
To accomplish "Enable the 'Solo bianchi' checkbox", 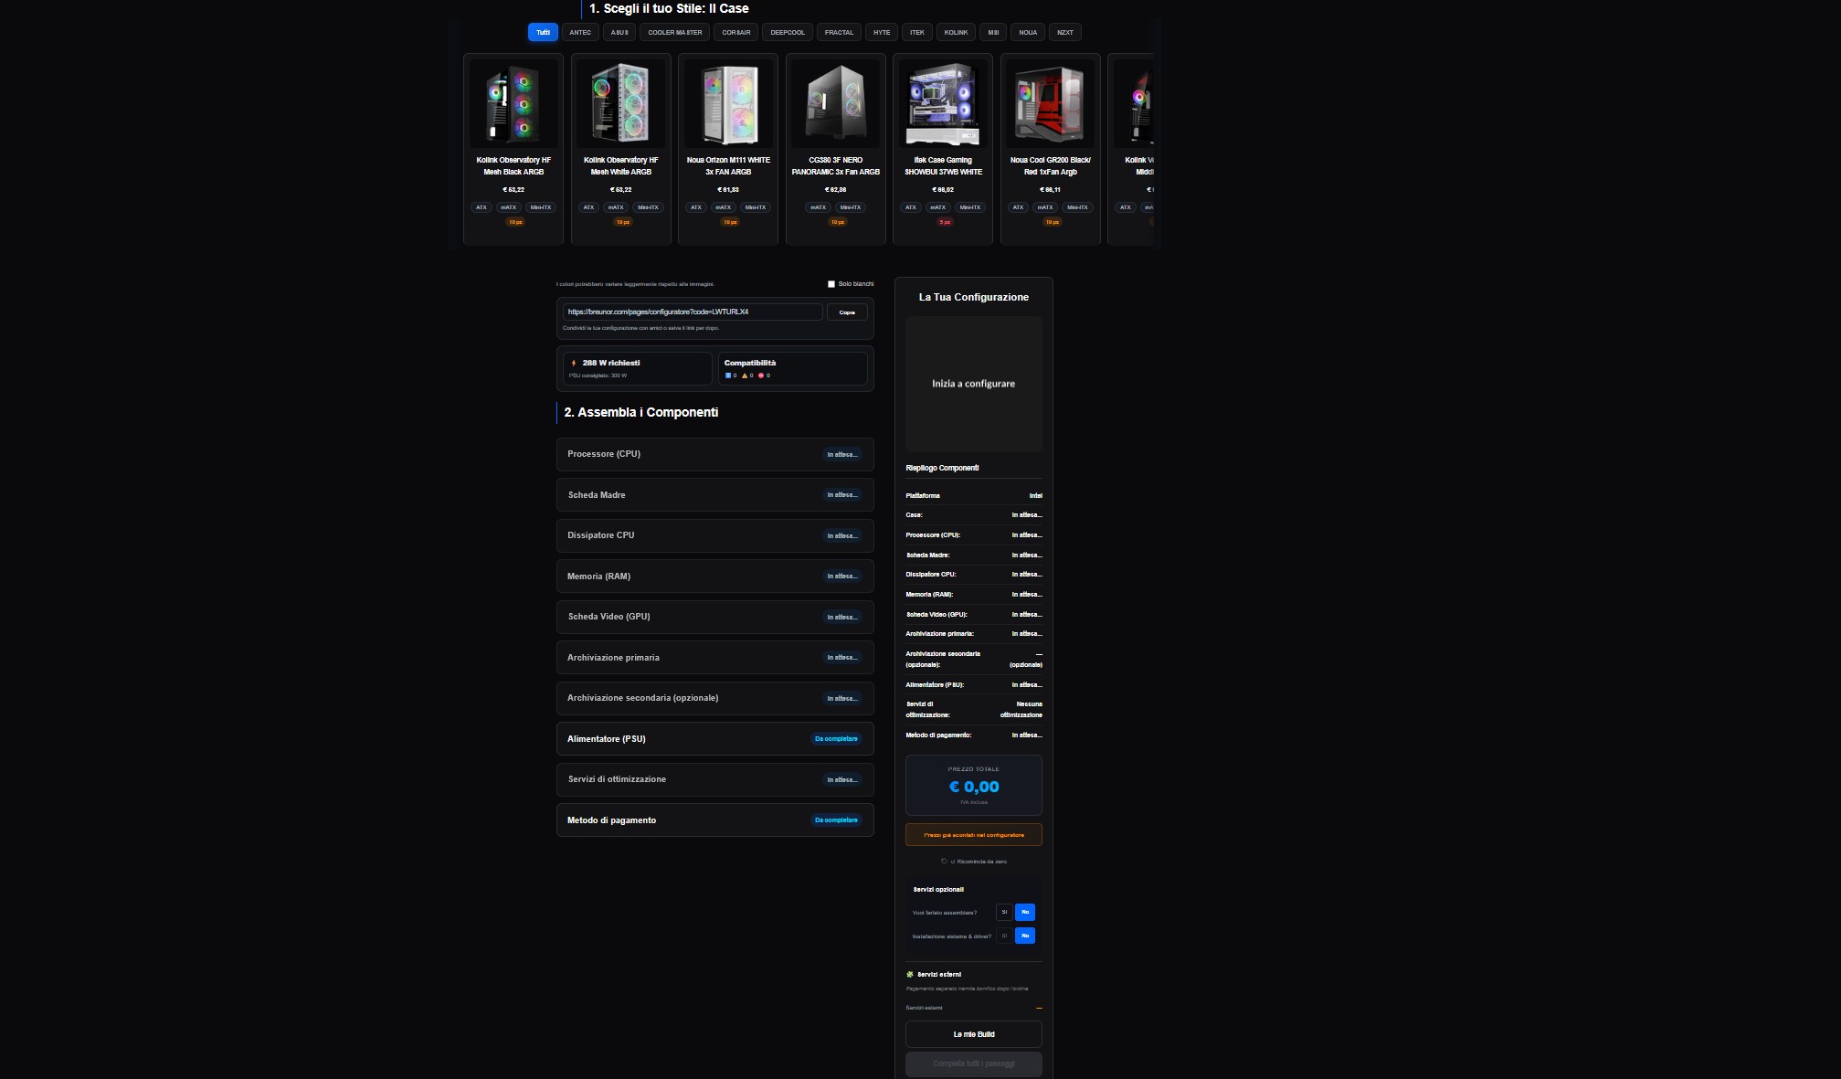I will coord(831,283).
